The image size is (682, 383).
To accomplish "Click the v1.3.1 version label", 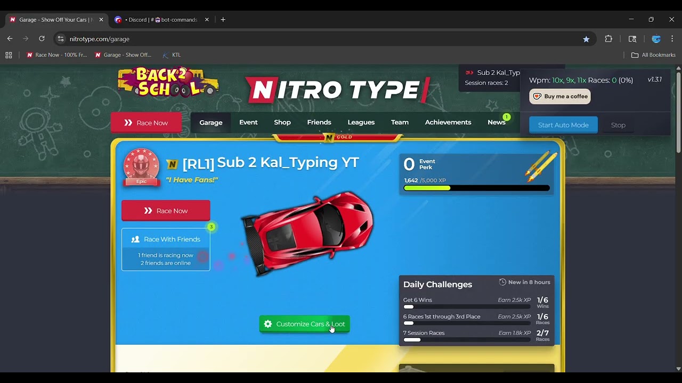I will (655, 80).
